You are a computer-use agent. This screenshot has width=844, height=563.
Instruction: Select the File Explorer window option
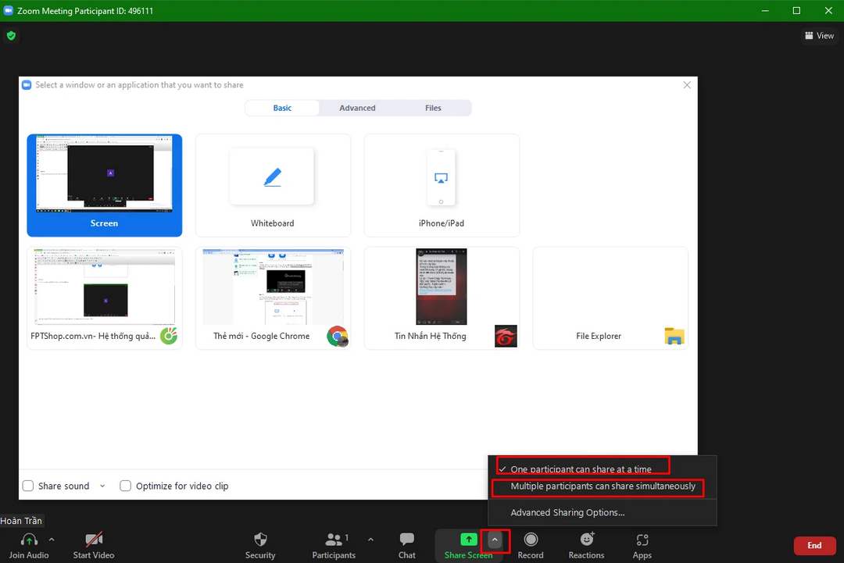pos(610,298)
